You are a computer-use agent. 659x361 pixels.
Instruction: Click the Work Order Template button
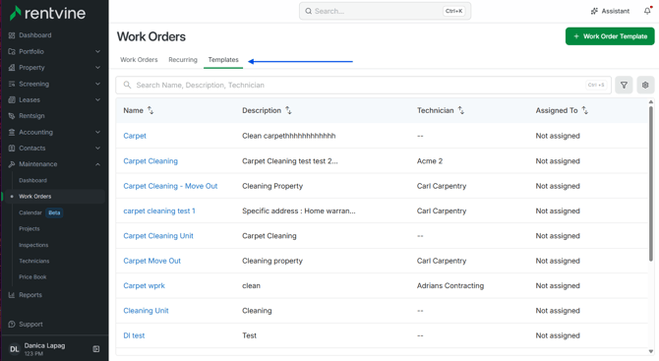point(610,36)
